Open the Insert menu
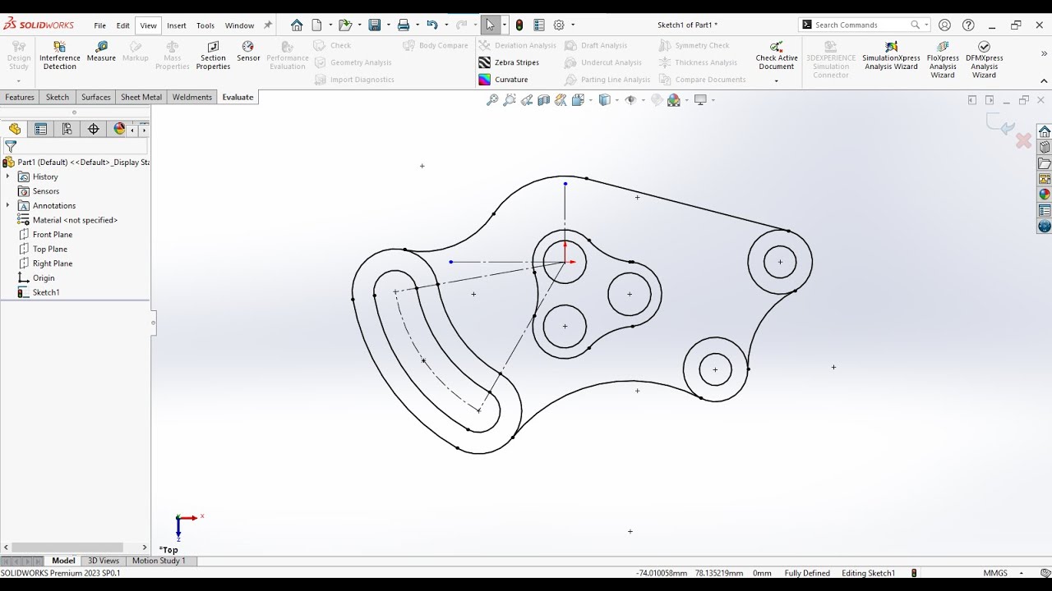 tap(177, 25)
